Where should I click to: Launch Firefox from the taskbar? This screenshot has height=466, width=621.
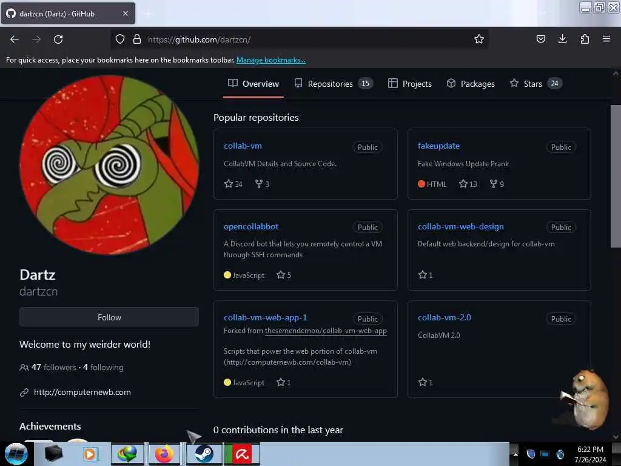pos(164,454)
